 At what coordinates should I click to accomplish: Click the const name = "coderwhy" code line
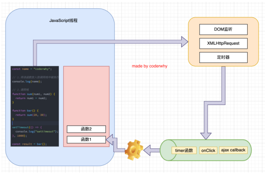pyautogui.click(x=32, y=69)
